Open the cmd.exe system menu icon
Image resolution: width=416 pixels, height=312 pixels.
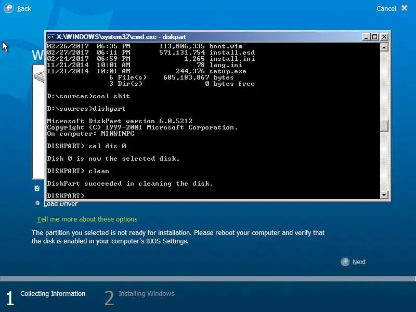pyautogui.click(x=51, y=37)
